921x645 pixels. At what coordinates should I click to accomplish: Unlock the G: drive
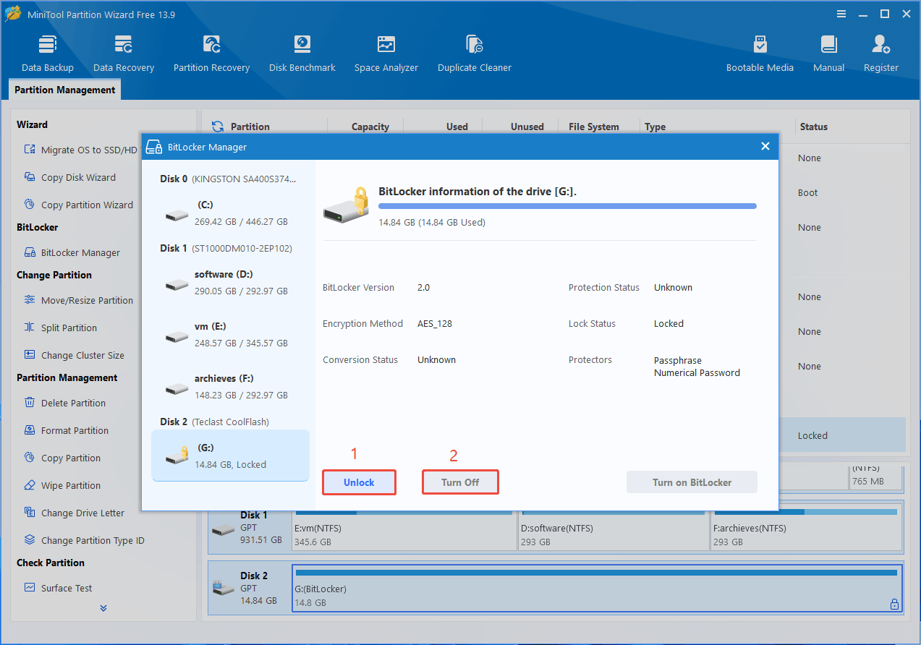(x=360, y=482)
